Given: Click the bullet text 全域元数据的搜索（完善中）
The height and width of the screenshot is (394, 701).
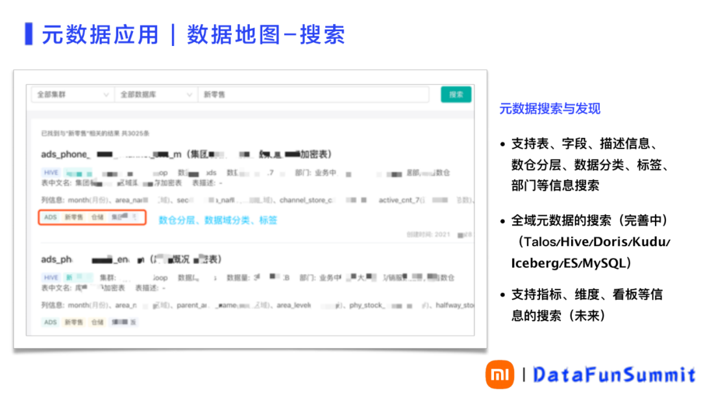Looking at the screenshot, I should tap(589, 220).
